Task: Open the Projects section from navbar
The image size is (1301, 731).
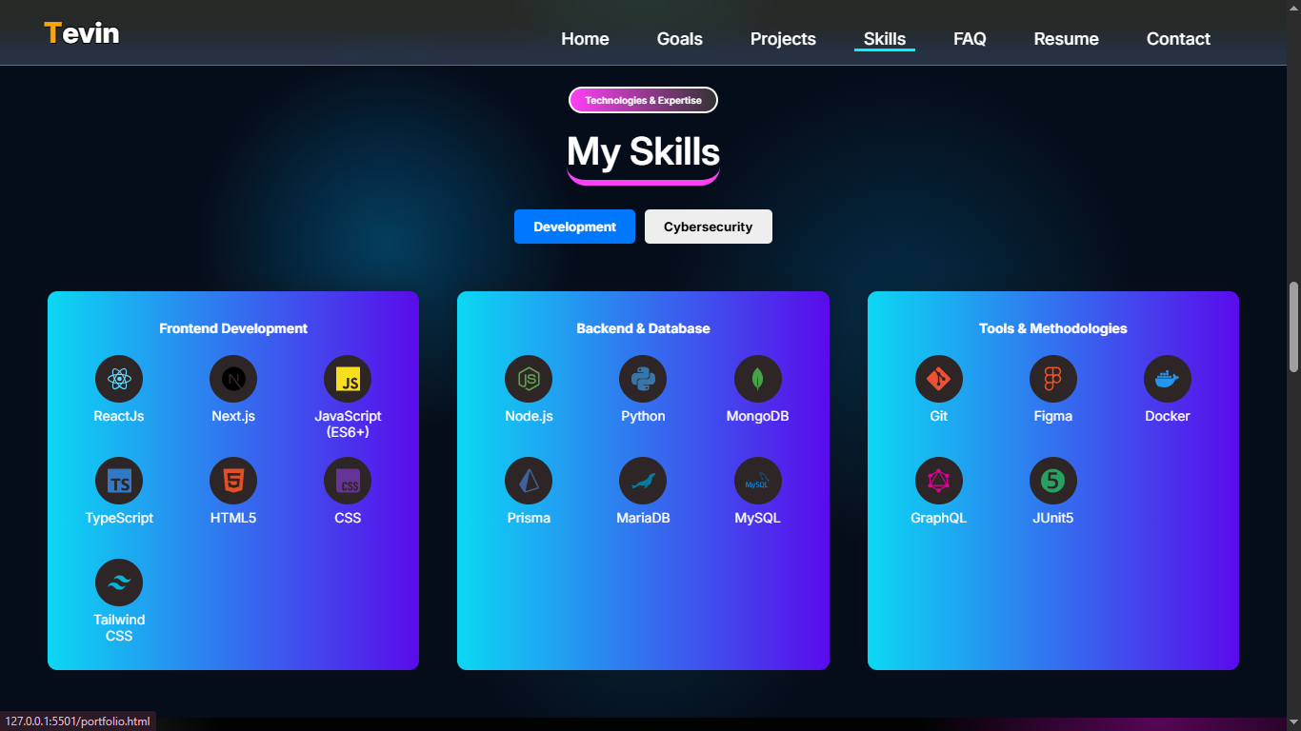Action: point(783,39)
